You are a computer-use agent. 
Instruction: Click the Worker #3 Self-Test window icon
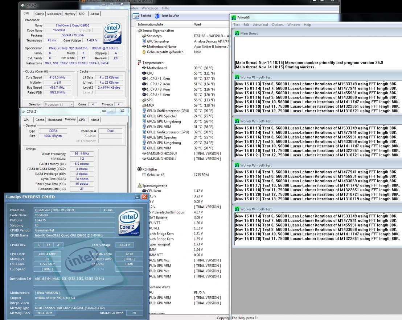coord(237,165)
